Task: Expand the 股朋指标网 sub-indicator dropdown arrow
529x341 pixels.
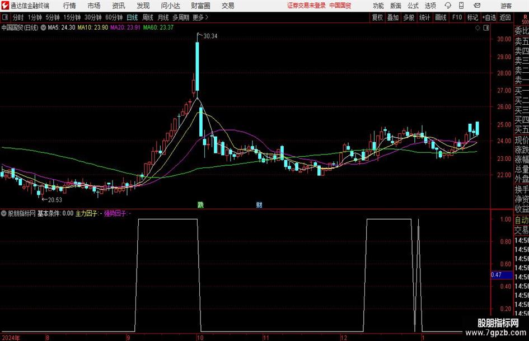Action: (x=4, y=213)
